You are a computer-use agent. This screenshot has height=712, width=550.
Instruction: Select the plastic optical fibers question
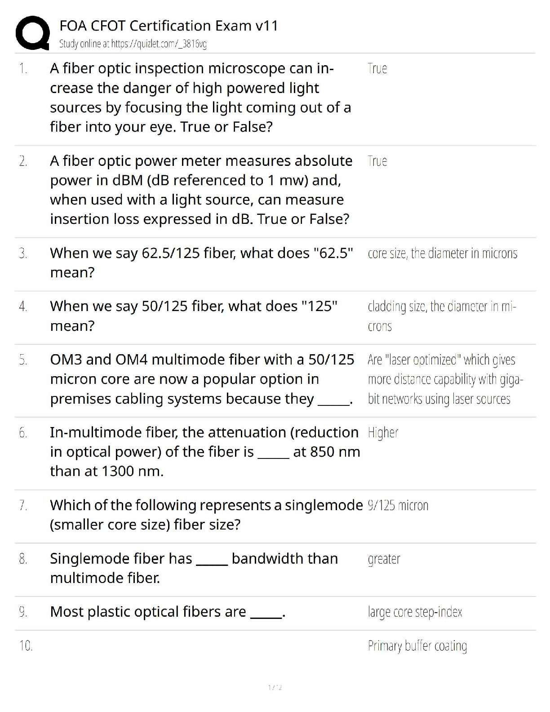tap(168, 612)
